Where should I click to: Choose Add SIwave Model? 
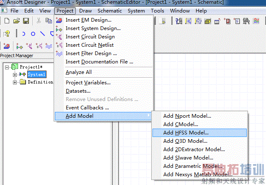point(199,158)
